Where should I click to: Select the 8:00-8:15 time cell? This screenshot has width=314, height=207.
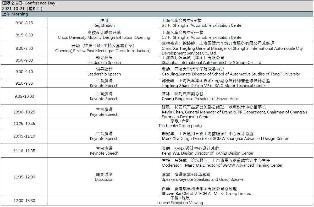tap(24, 23)
